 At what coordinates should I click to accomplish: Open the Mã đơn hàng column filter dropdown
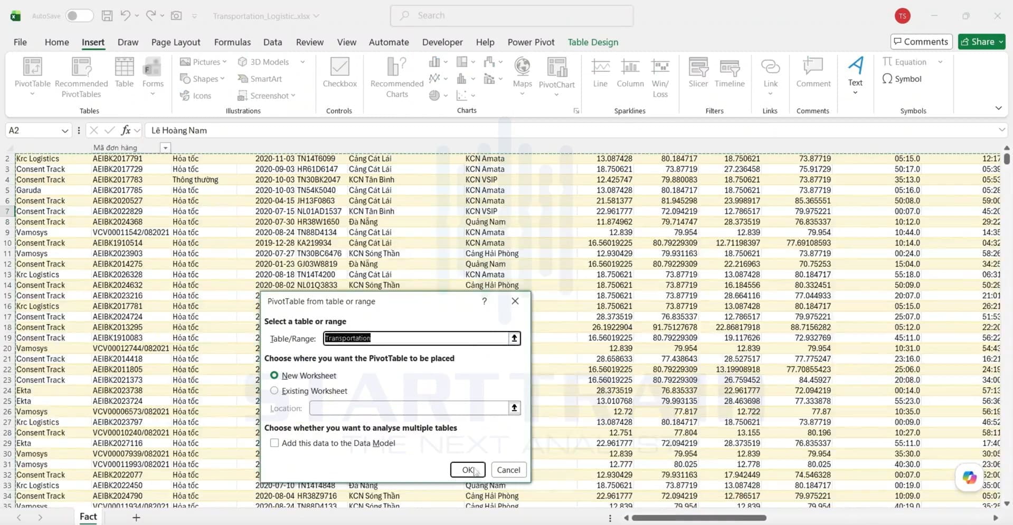(165, 148)
